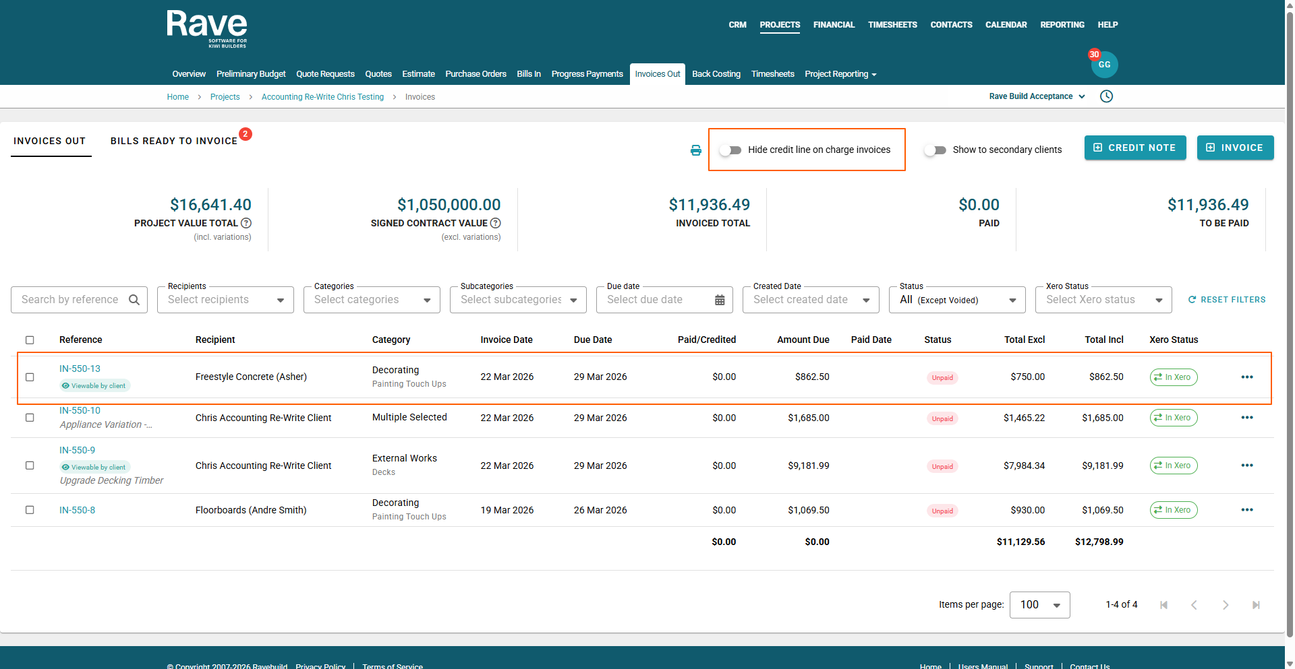Screen dimensions: 1295x669
Task: Focus the Search by reference field
Action: coord(70,300)
